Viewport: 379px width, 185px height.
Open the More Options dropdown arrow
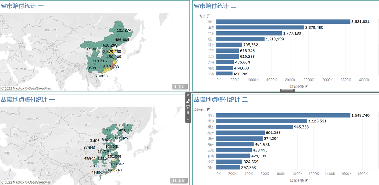188,119
